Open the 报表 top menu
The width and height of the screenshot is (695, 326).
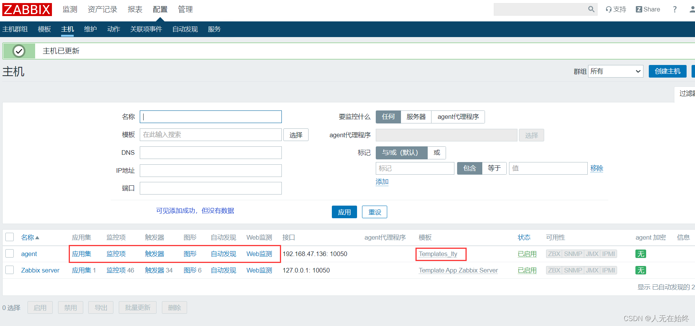135,10
